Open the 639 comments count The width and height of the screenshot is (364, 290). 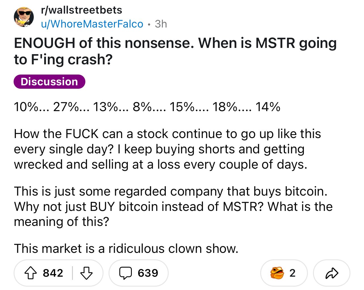click(x=148, y=273)
